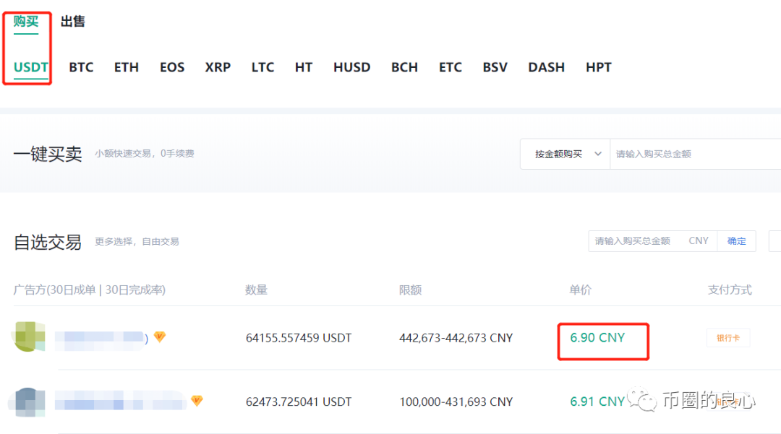The height and width of the screenshot is (434, 781).
Task: Select the EOS coin tab
Action: (172, 67)
